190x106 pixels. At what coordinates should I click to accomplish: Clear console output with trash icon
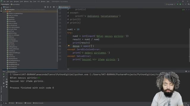click(7, 87)
